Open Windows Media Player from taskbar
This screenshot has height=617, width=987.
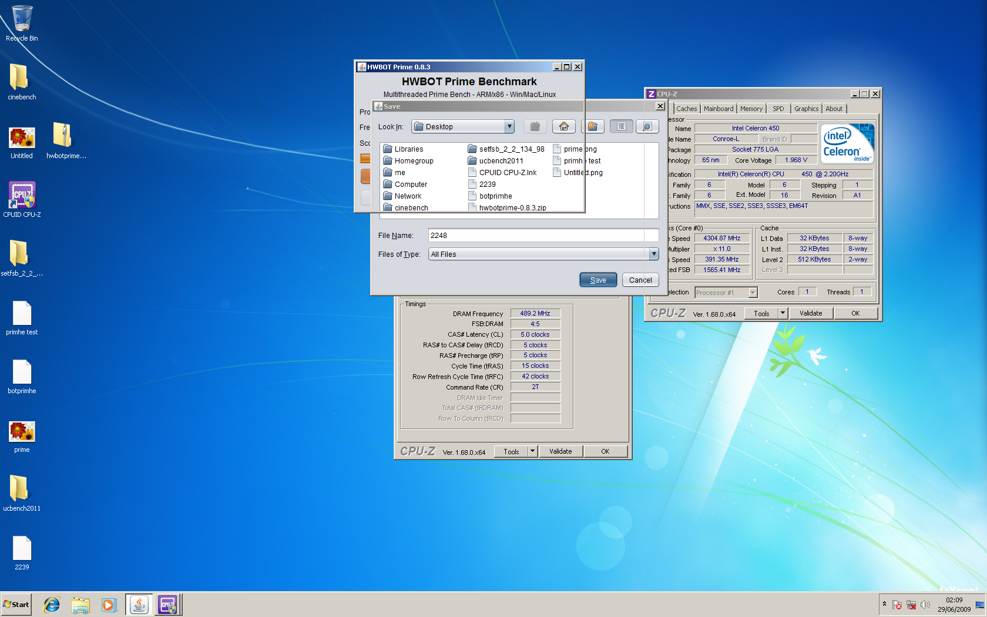(x=109, y=605)
